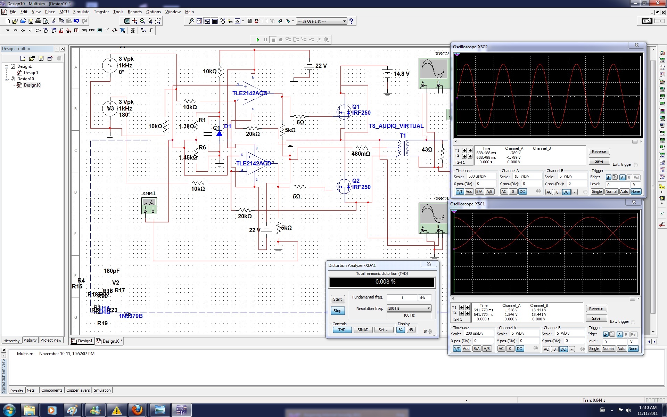Toggle Auto trigger in Oscilloscope-XSC1
This screenshot has width=667, height=417.
pyautogui.click(x=621, y=349)
